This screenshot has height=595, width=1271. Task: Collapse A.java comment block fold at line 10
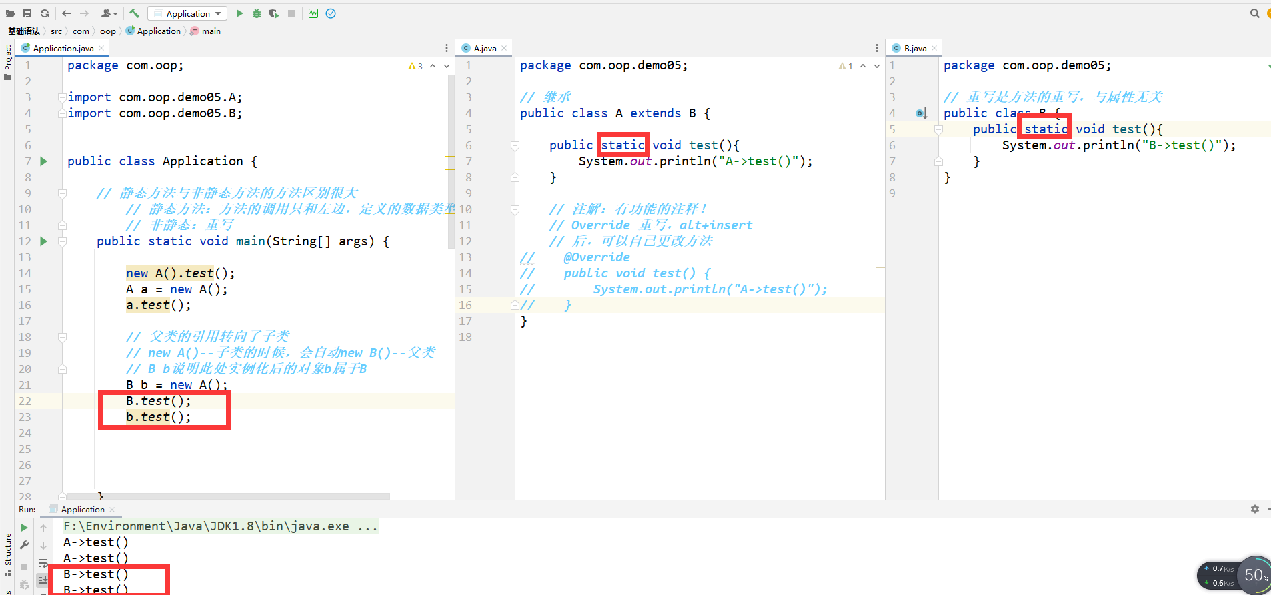515,209
